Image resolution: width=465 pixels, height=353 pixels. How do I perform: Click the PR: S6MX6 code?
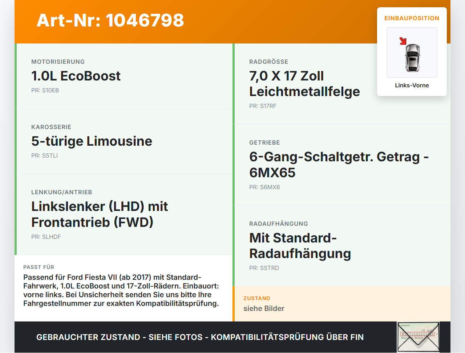[x=264, y=187]
